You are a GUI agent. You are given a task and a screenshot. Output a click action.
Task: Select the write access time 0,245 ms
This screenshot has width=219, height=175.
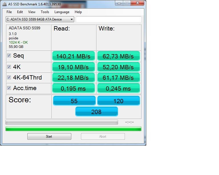(x=118, y=88)
